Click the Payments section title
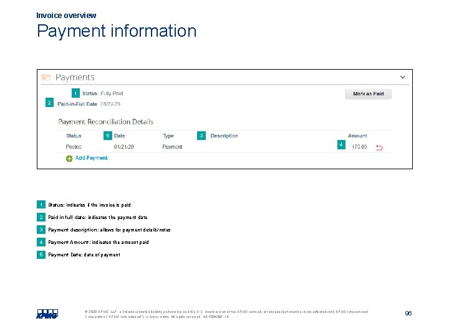The width and height of the screenshot is (449, 336). (75, 77)
